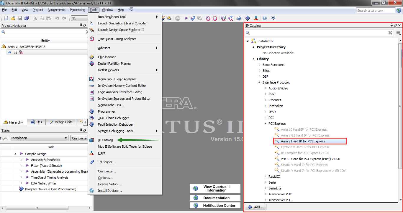Click the Cut scissors icon

pos(35,18)
